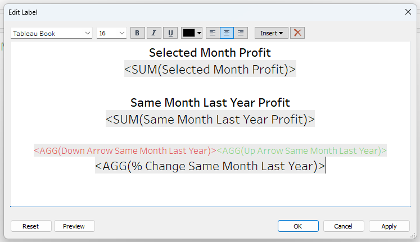This screenshot has width=420, height=242.
Task: Close the Edit Label dialog
Action: [408, 12]
